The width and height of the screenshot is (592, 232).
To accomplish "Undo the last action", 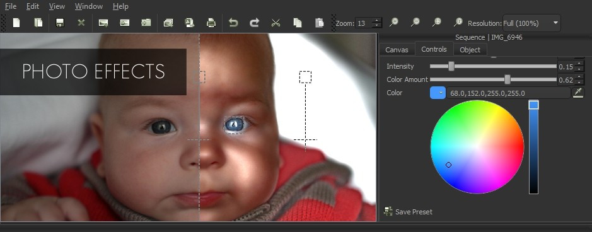I will [233, 23].
